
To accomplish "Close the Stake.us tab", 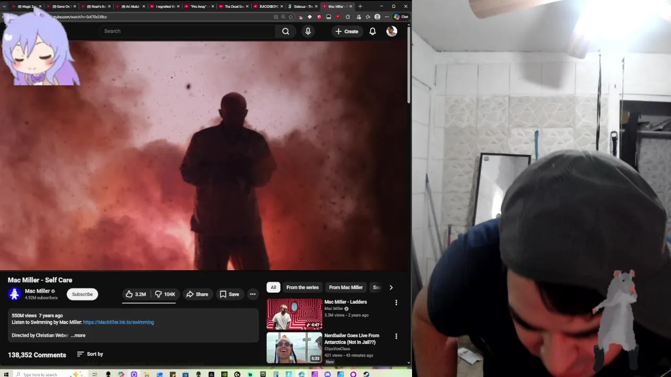I will 316,6.
